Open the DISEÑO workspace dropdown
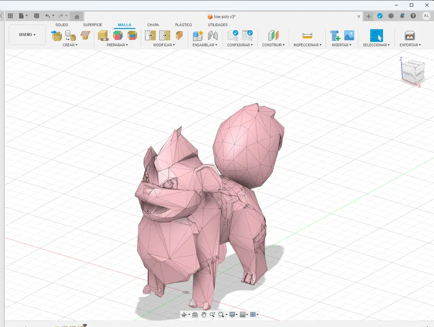Image resolution: width=434 pixels, height=327 pixels. 26,35
